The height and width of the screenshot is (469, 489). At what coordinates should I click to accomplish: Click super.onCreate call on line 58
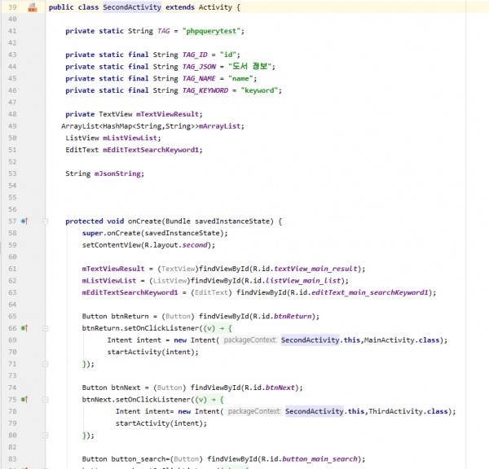coord(155,233)
